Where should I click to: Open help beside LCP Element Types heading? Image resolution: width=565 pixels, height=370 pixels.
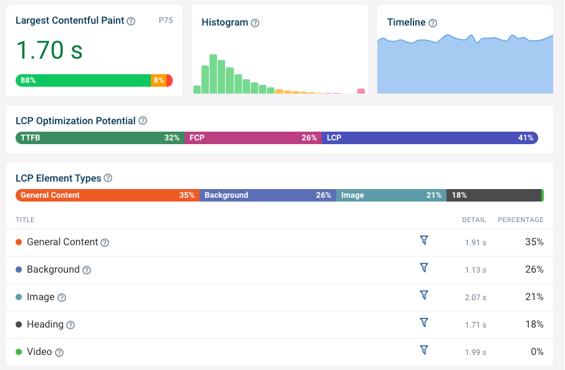108,178
